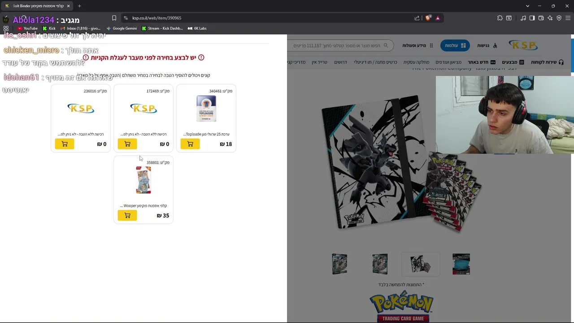
Task: Open the Brave Playlist music note icon
Action: [523, 18]
